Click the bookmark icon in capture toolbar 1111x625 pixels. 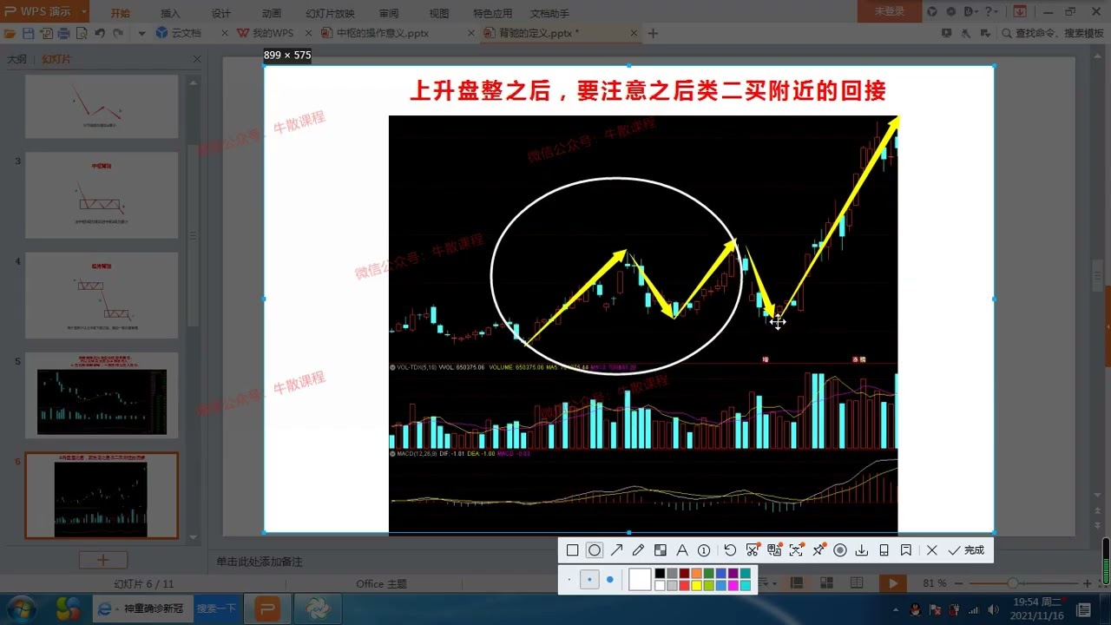click(x=905, y=550)
